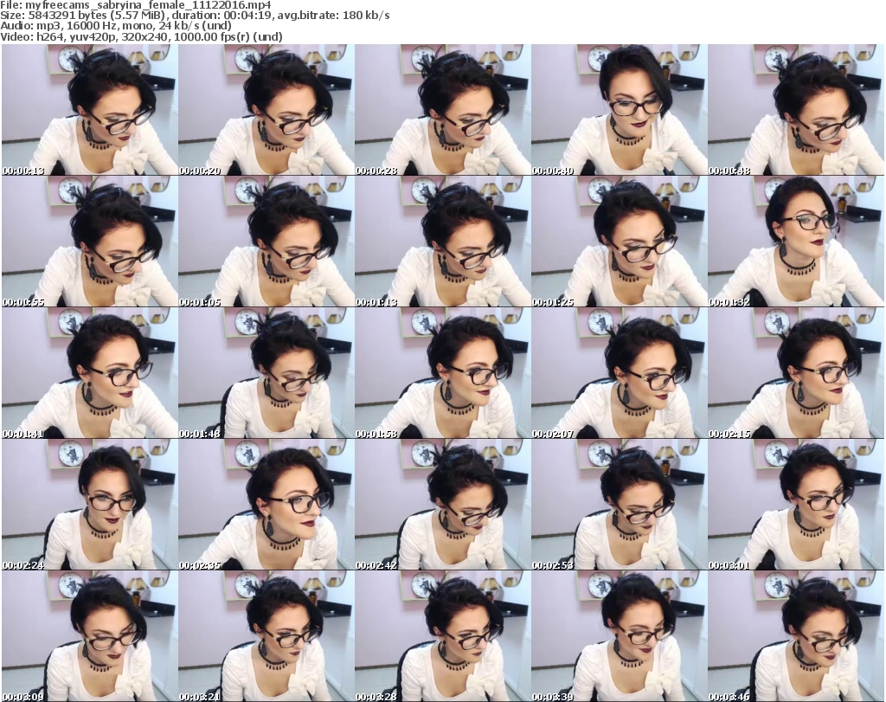Select the thumbnail at 00:03:01

796,505
